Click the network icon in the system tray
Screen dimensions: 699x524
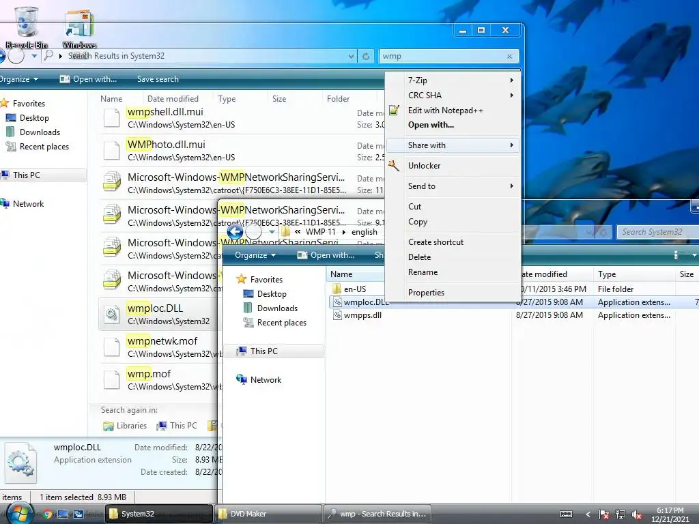tap(620, 514)
